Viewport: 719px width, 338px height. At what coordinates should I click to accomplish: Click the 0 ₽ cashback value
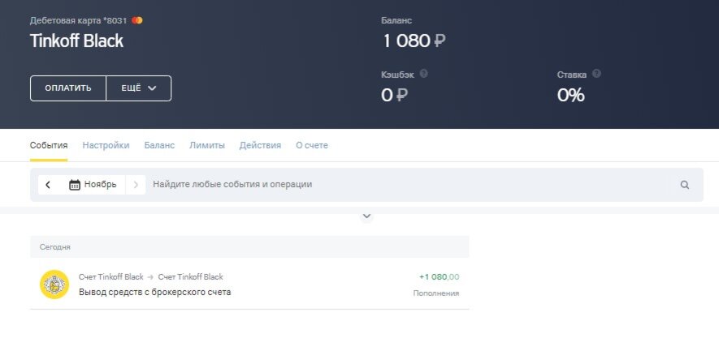tap(395, 95)
